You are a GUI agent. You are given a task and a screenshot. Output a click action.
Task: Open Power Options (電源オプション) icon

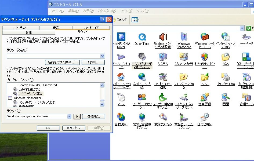[163, 117]
